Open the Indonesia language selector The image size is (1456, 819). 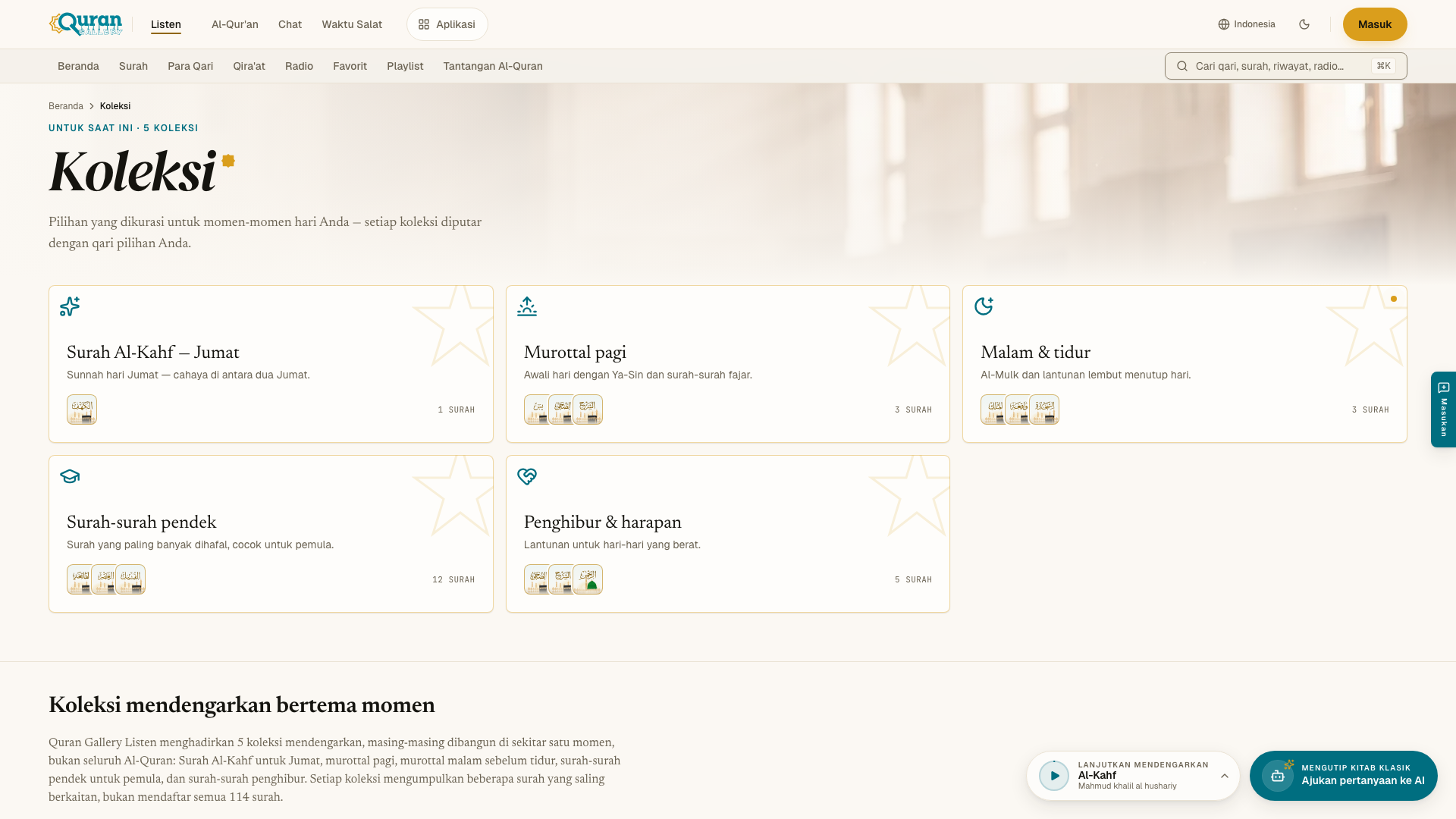(x=1247, y=24)
